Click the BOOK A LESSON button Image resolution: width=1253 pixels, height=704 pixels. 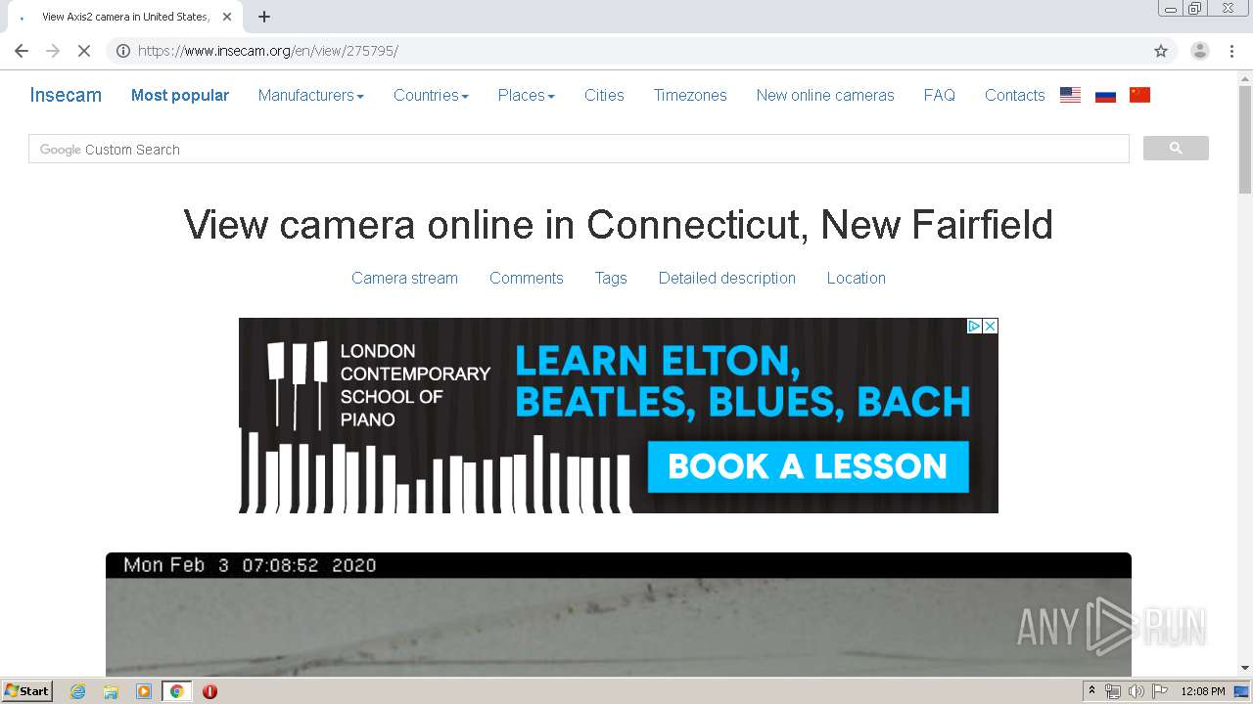808,466
